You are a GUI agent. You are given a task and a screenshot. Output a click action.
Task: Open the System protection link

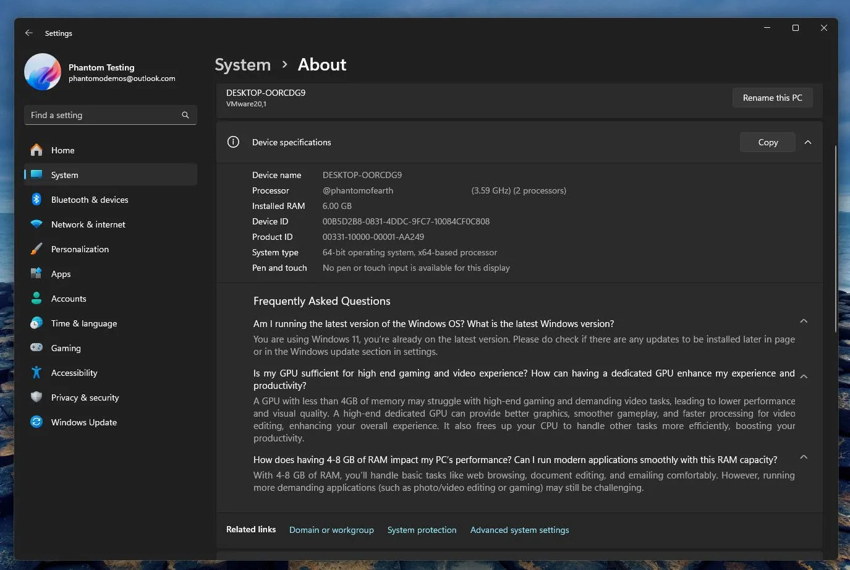click(x=422, y=530)
